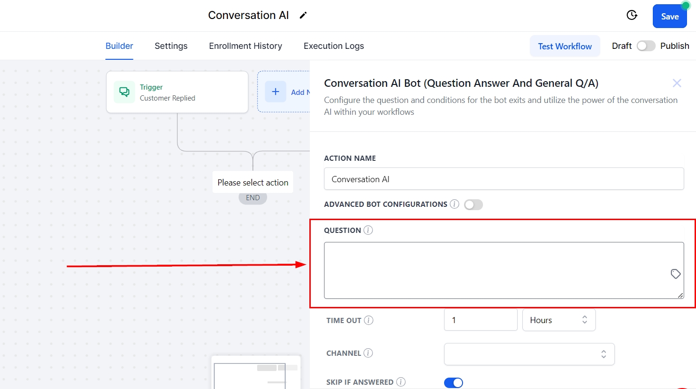The width and height of the screenshot is (696, 389).
Task: Click info icon beside Skip If Answered
Action: pyautogui.click(x=401, y=382)
